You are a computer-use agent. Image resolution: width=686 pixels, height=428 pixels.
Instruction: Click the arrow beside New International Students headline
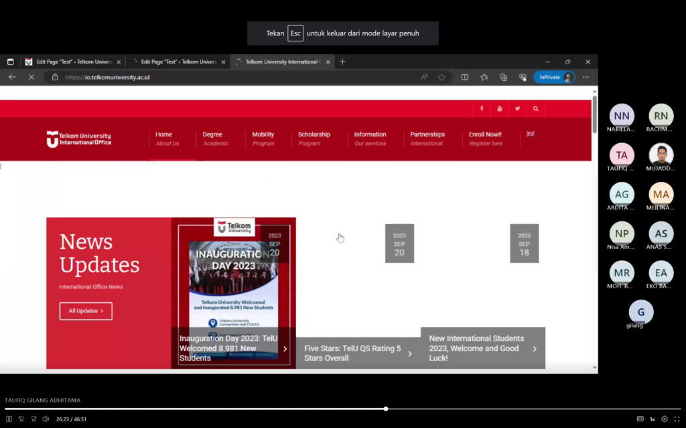pos(535,348)
